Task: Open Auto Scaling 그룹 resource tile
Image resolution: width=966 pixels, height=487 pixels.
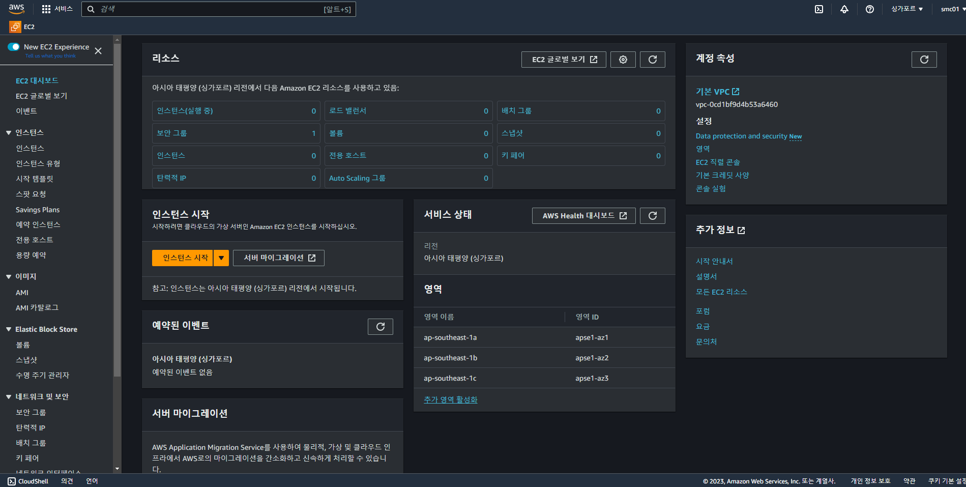Action: 408,178
